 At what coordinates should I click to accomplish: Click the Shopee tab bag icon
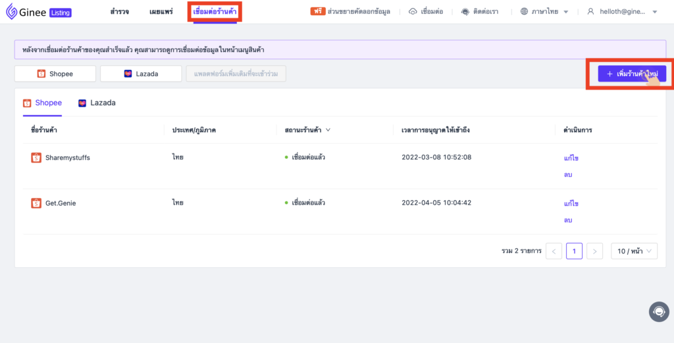(27, 103)
